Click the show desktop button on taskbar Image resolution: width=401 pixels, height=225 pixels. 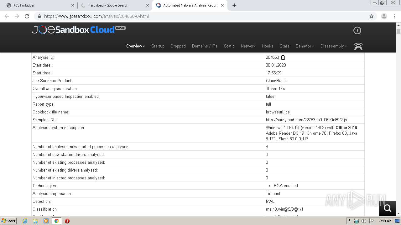point(398,221)
